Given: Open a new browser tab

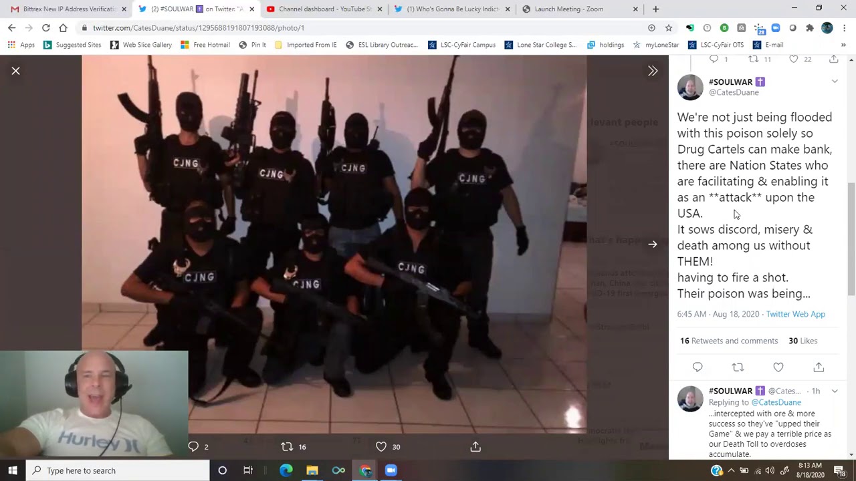Looking at the screenshot, I should (x=655, y=9).
